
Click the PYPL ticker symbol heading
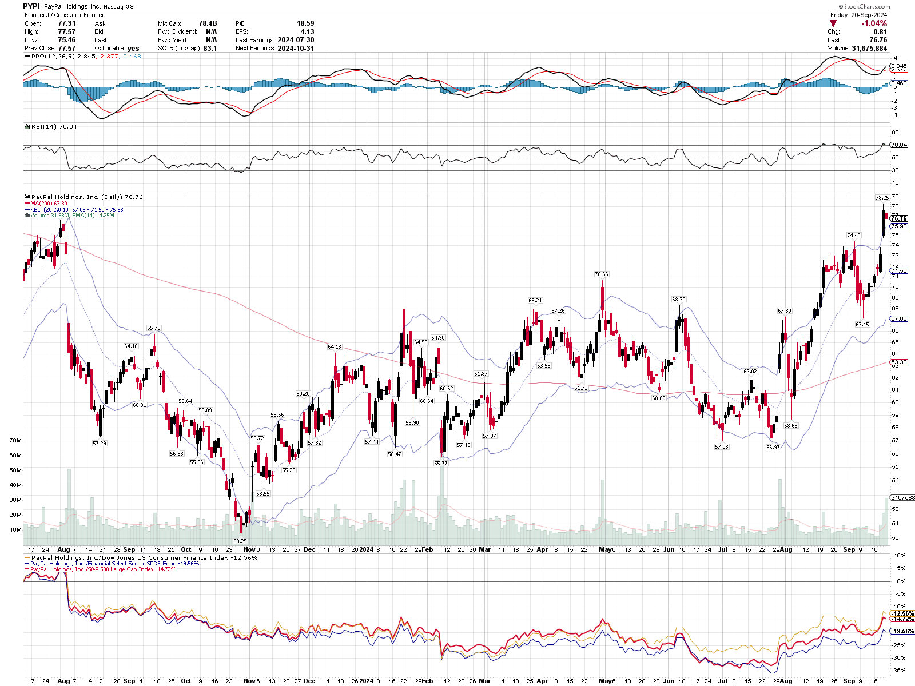(x=32, y=6)
